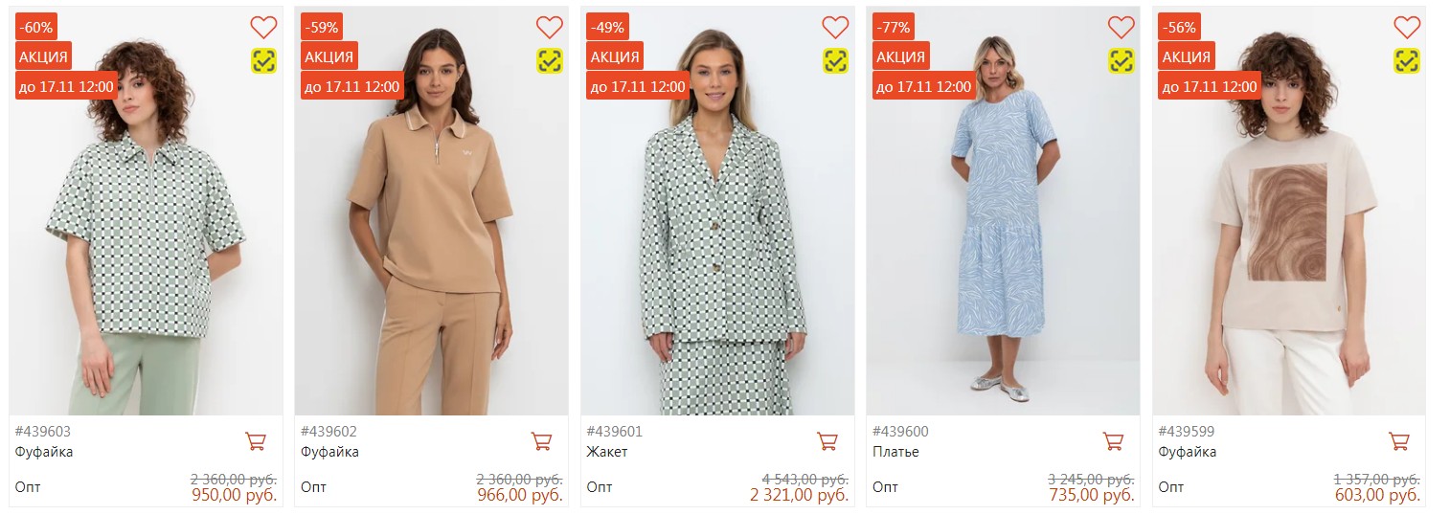The height and width of the screenshot is (515, 1450).
Task: Toggle favorite heart on beige Фуфайка #439602
Action: point(549,27)
